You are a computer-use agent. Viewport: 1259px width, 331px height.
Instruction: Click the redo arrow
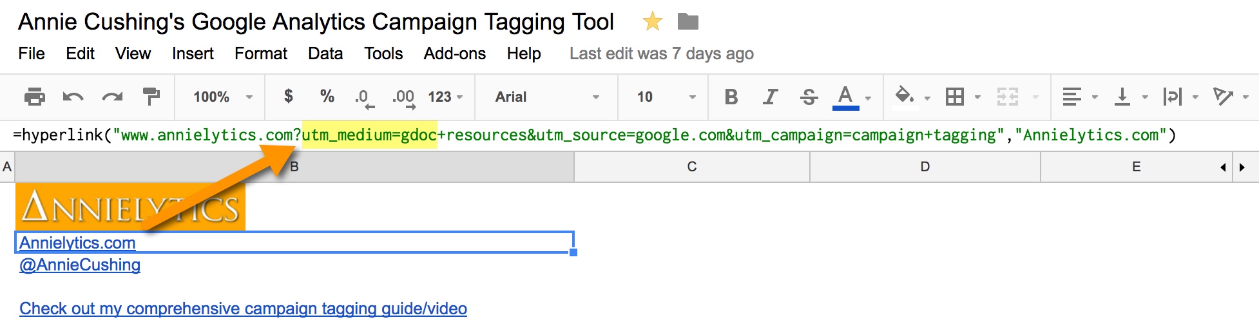(x=112, y=97)
